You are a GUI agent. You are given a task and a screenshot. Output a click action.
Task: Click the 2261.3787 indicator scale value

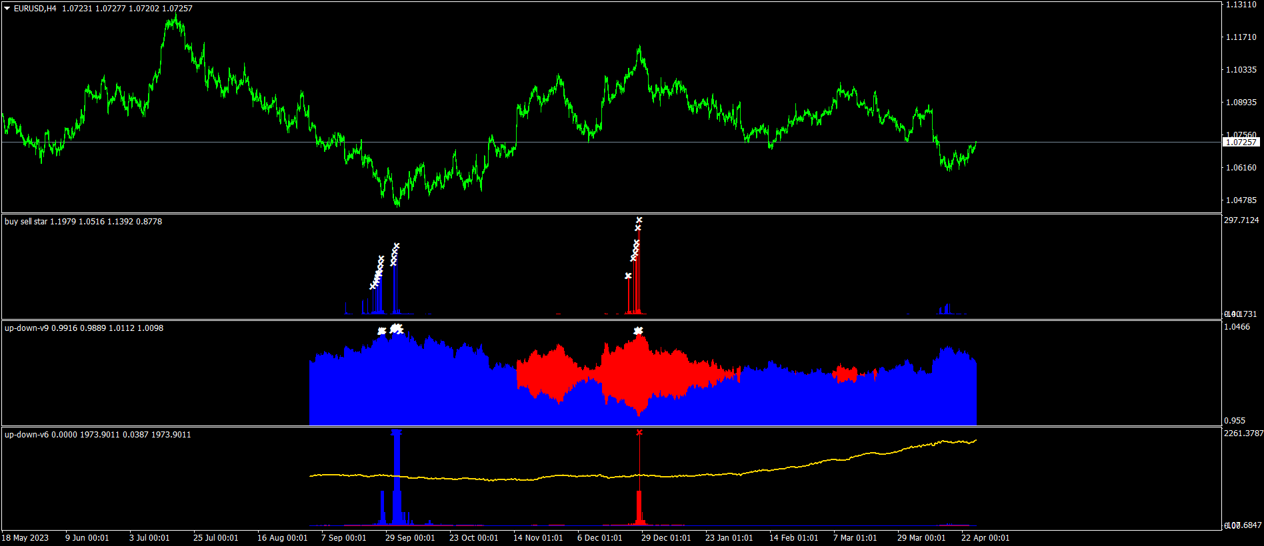pyautogui.click(x=1243, y=433)
